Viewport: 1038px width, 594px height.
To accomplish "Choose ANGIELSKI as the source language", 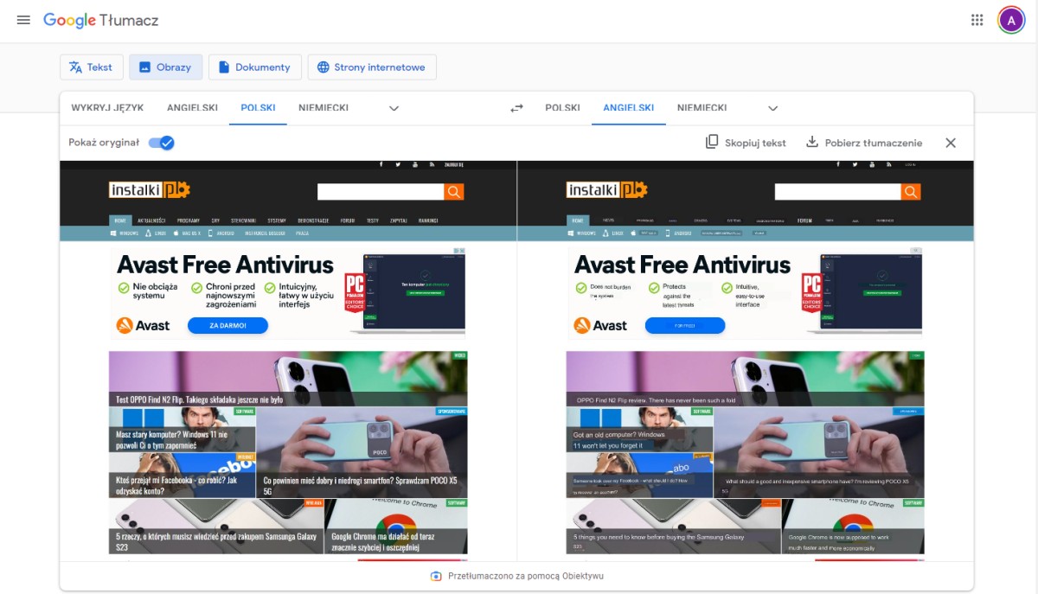I will click(x=192, y=108).
